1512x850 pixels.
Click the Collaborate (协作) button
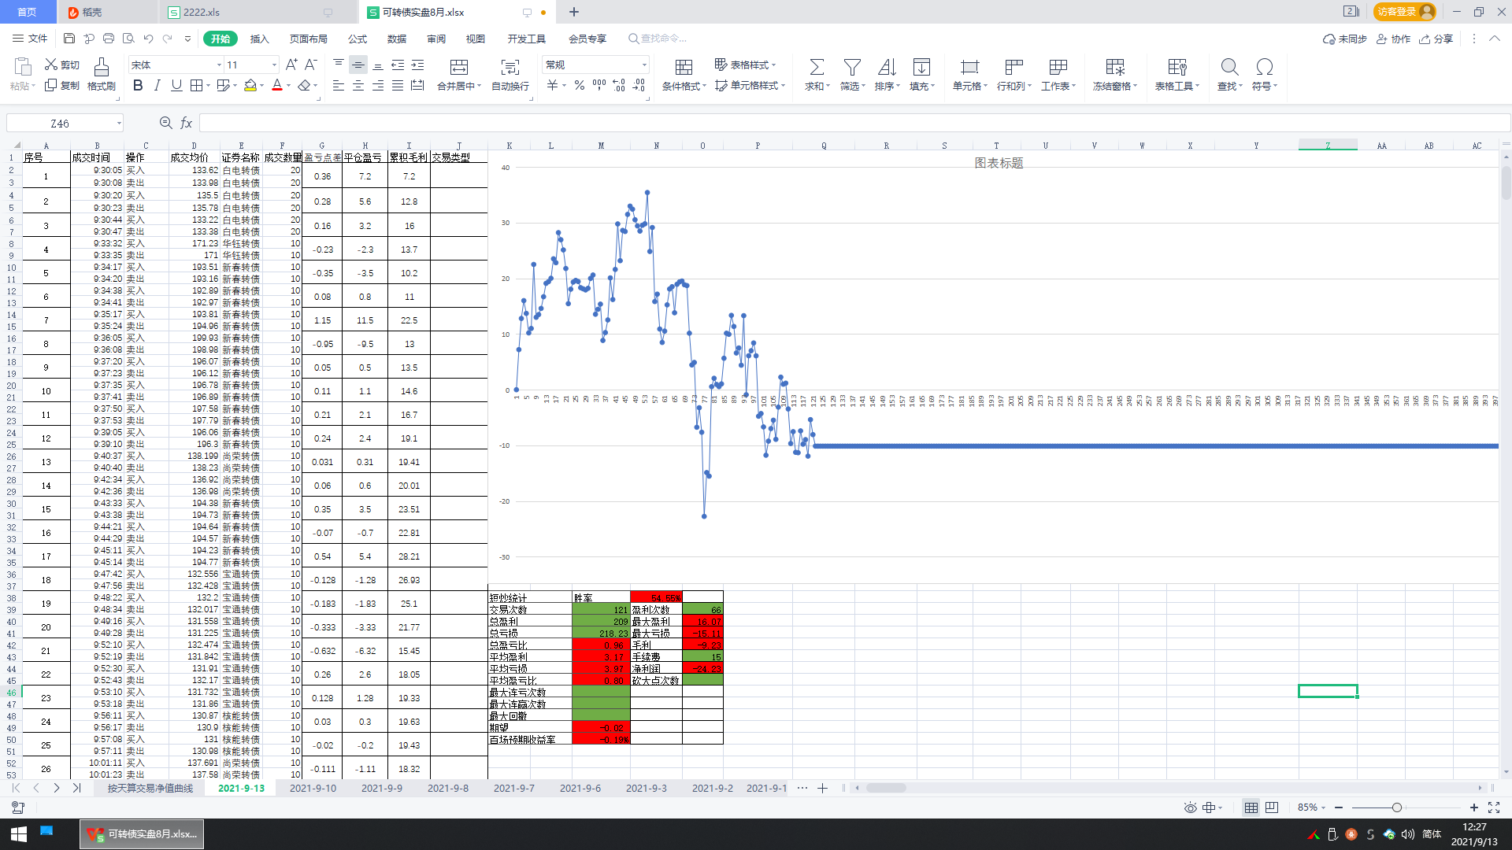point(1393,39)
